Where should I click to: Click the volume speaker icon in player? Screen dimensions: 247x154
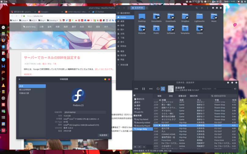235,89
